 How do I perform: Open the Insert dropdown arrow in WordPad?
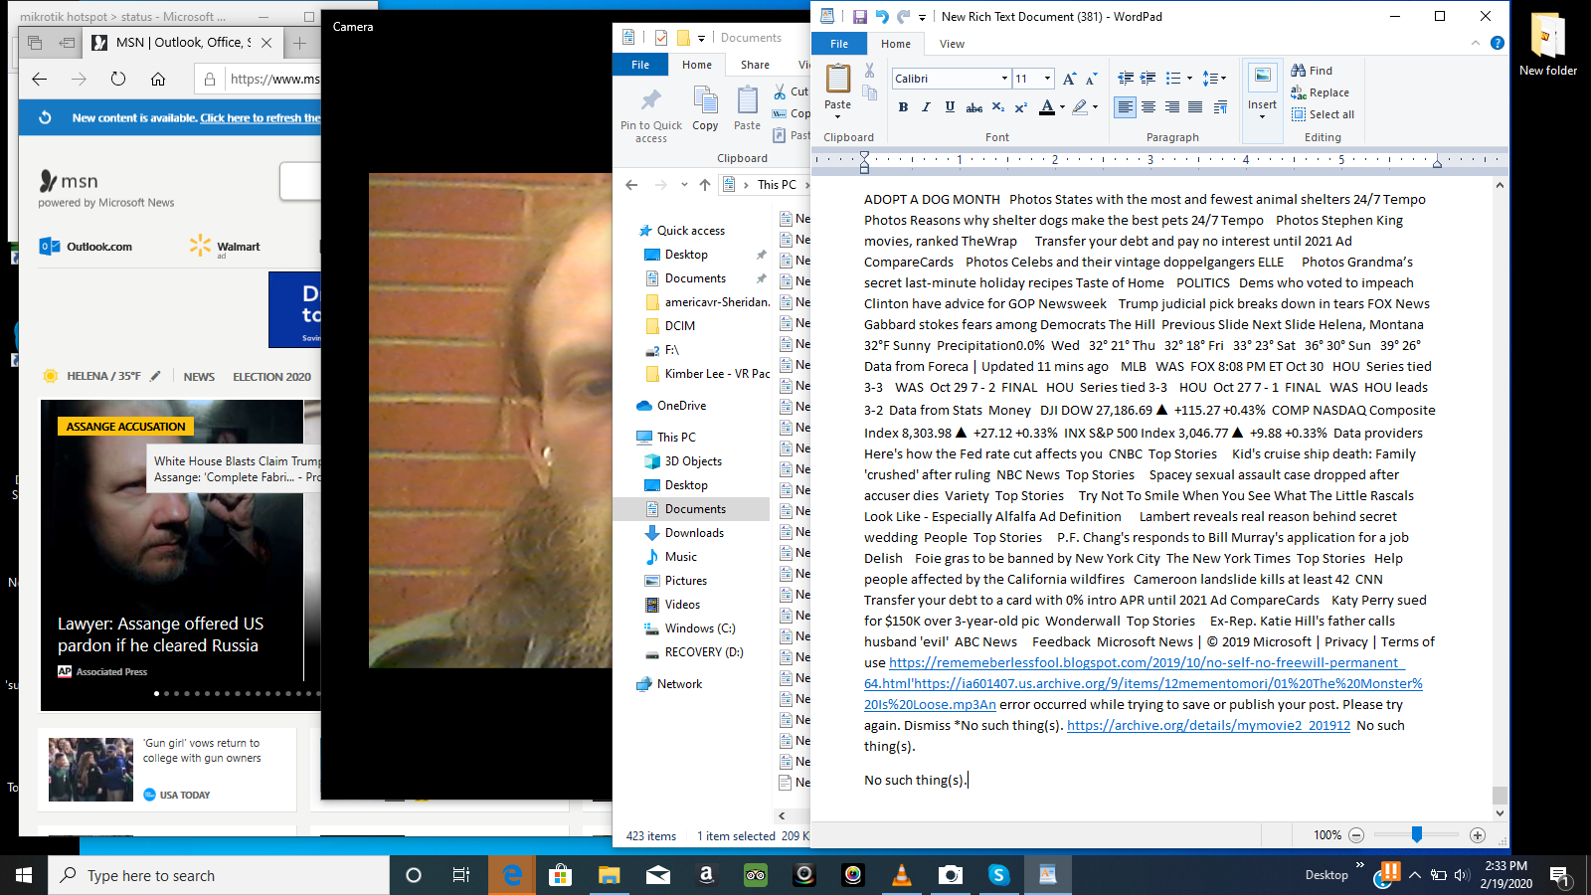pyautogui.click(x=1262, y=116)
